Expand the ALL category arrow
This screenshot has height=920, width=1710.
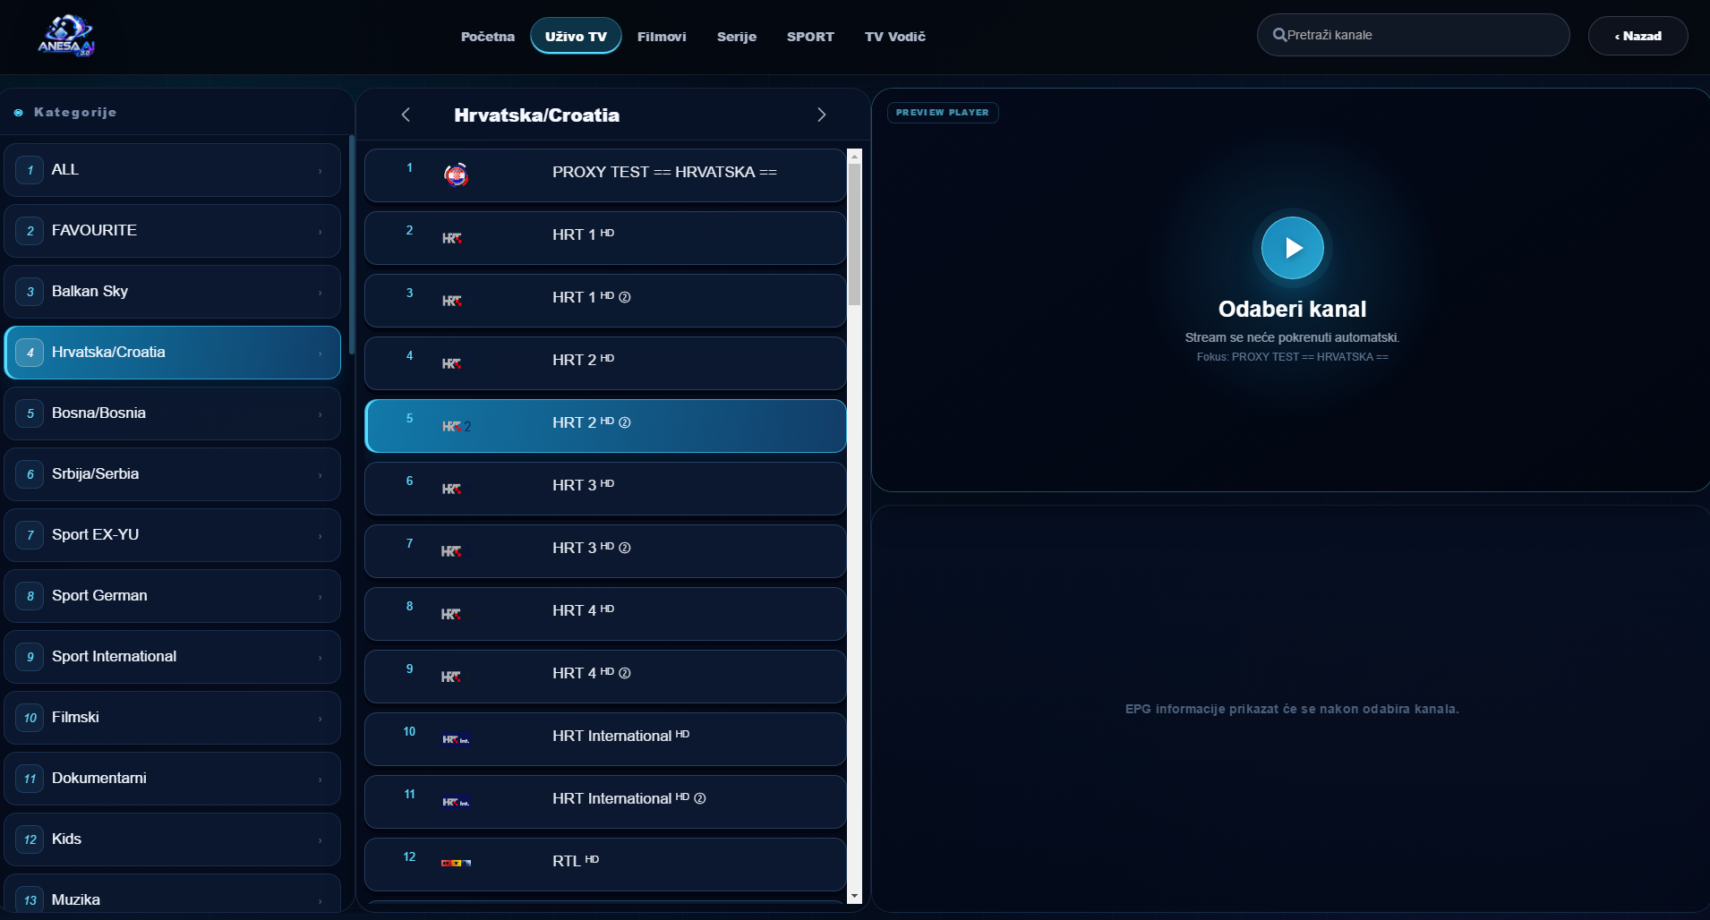point(320,171)
